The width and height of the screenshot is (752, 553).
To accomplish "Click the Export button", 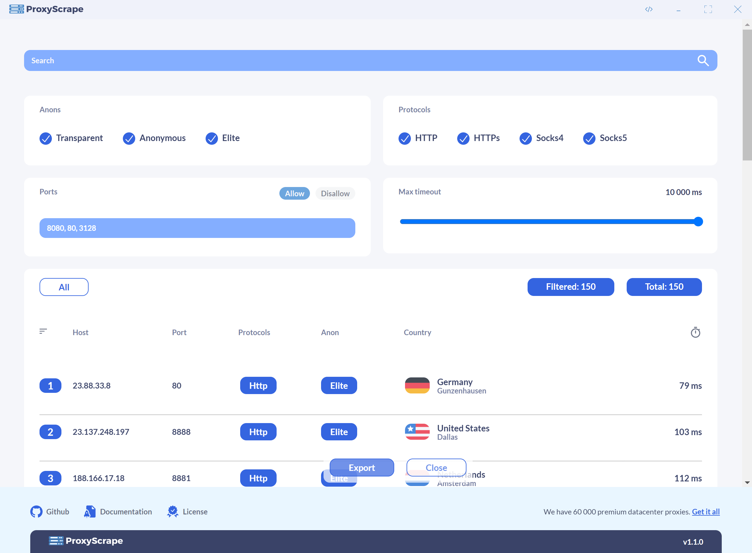I will click(361, 468).
